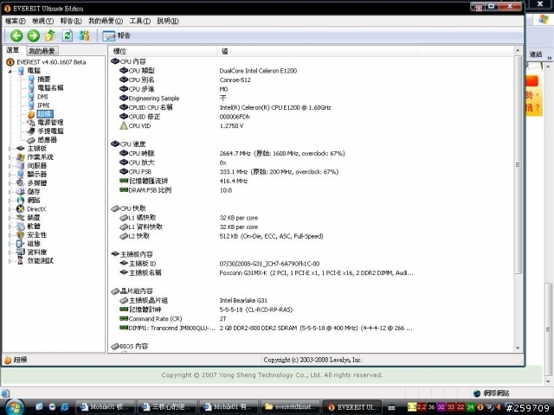The width and height of the screenshot is (554, 415).
Task: Select the 主機板名稱 Foxconn G31MX-K row
Action: pos(312,273)
